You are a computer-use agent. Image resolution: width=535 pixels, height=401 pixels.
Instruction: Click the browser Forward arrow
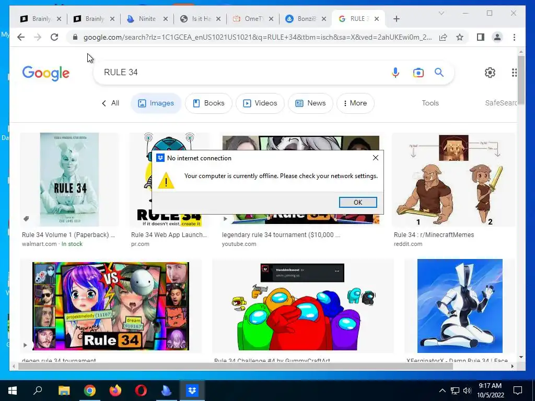pos(38,37)
